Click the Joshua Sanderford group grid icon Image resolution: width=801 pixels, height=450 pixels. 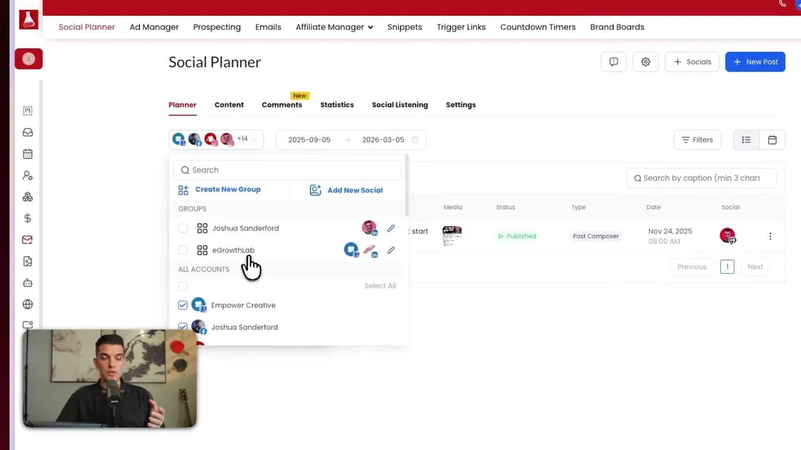tap(202, 228)
